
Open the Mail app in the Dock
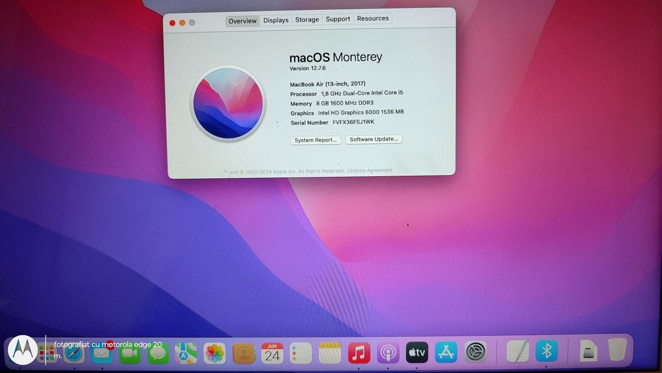[102, 354]
